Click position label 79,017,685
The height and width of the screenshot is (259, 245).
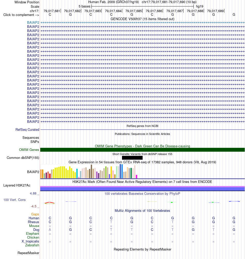click(134, 11)
